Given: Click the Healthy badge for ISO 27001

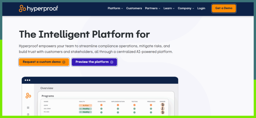Looking at the screenshot, I should 85,109.
